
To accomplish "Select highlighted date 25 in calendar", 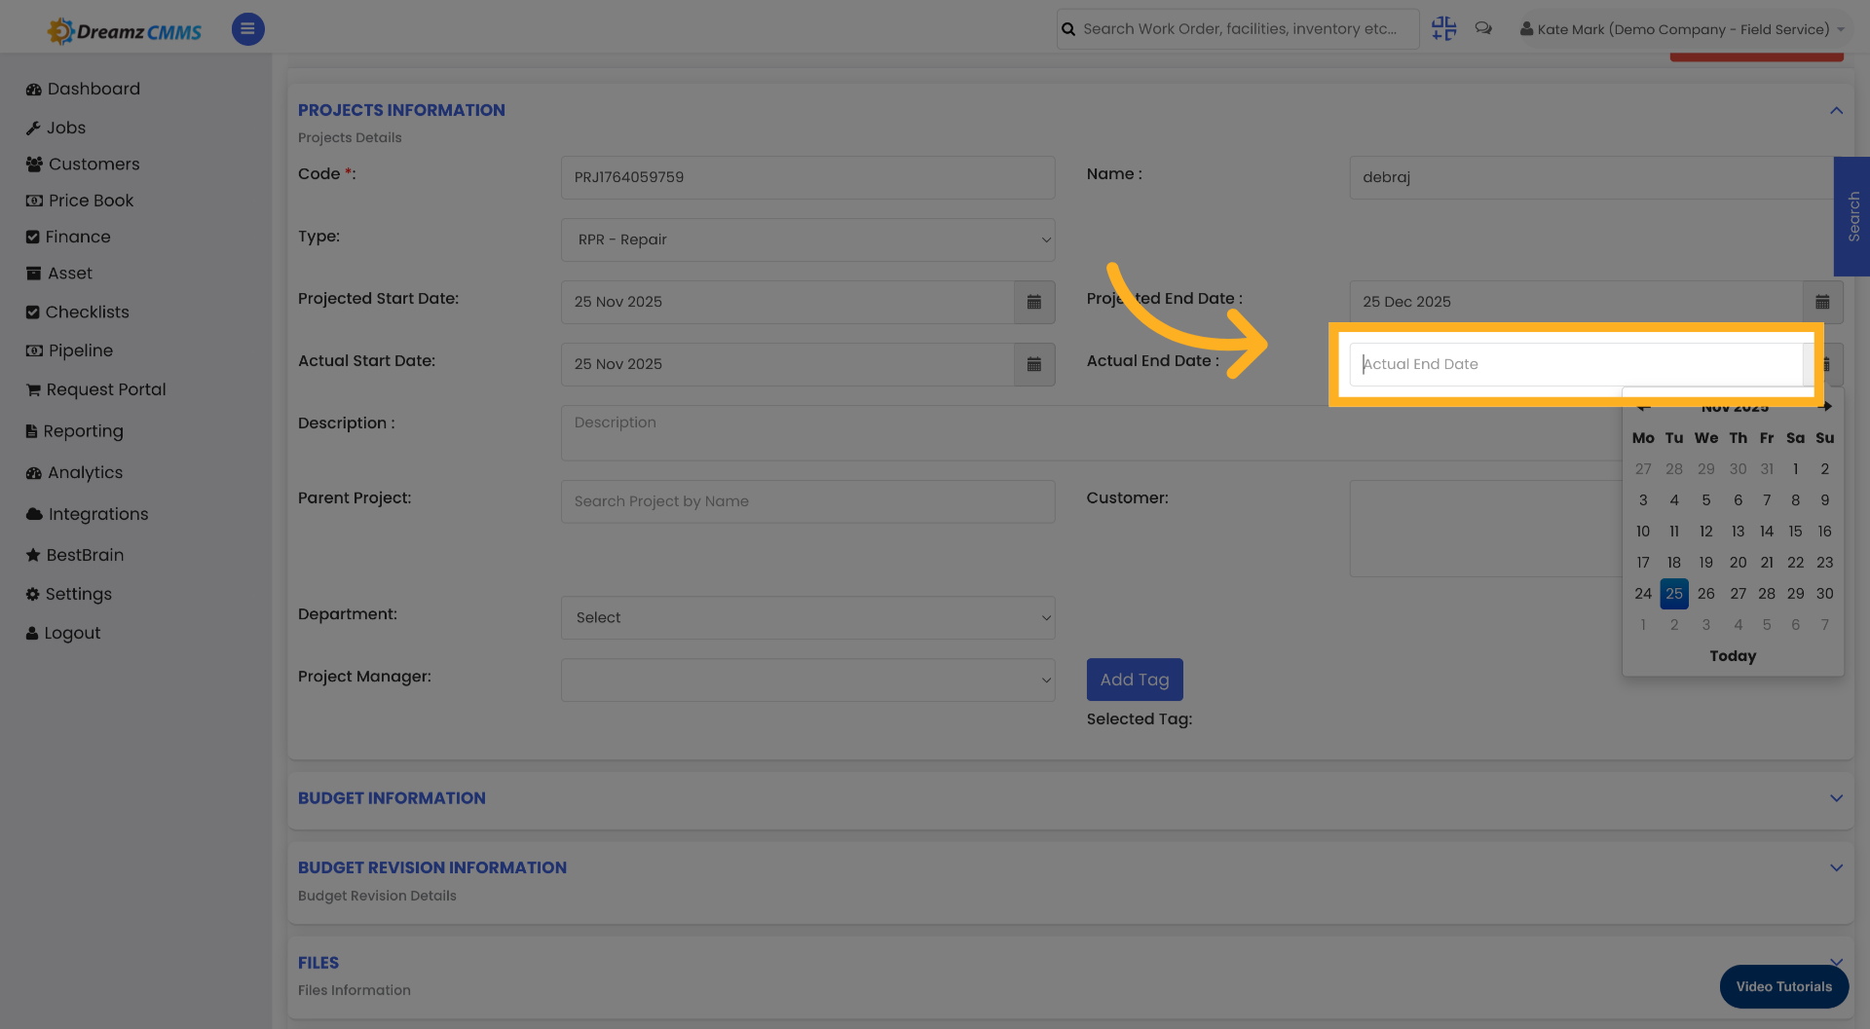I will (x=1673, y=593).
